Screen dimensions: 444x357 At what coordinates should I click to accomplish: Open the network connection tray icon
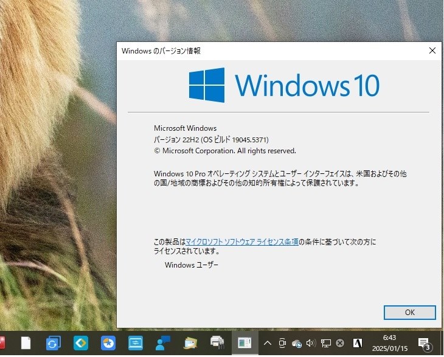(x=325, y=344)
